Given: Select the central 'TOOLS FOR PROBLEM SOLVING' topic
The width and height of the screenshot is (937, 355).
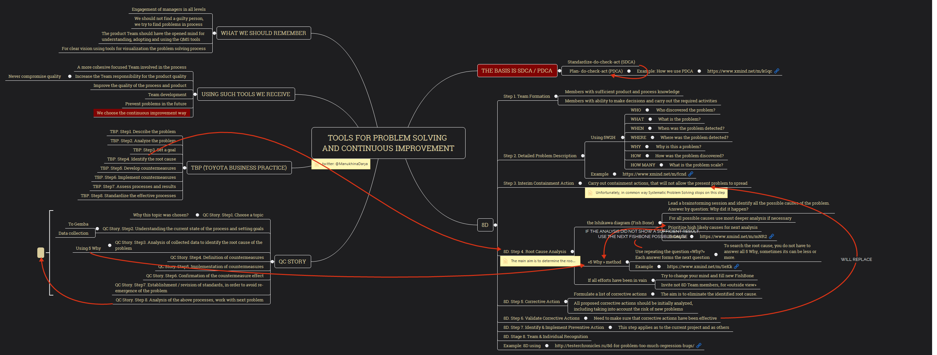Looking at the screenshot, I should pyautogui.click(x=388, y=143).
